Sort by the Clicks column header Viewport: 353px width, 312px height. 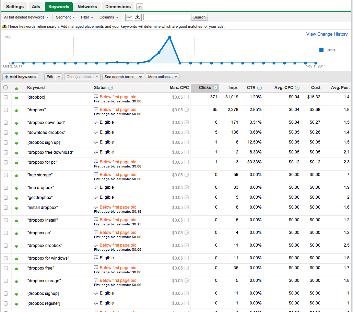205,88
